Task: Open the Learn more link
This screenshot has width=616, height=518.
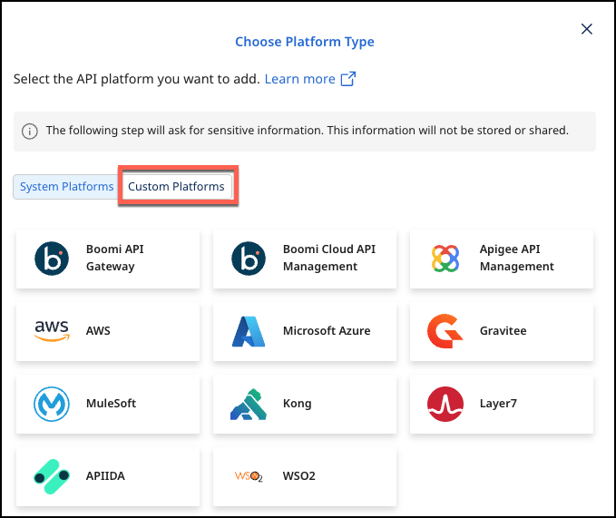Action: tap(299, 79)
